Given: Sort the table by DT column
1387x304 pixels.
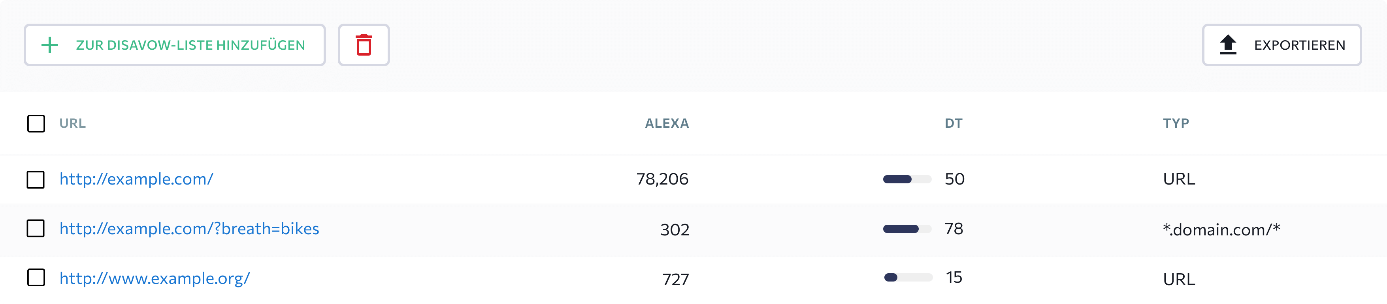Looking at the screenshot, I should point(953,123).
